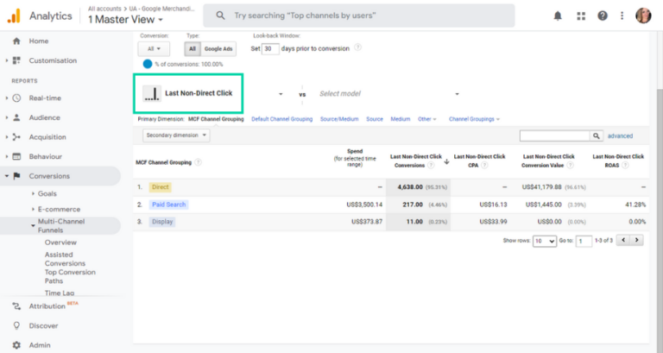Click the Home house icon
The height and width of the screenshot is (353, 663).
point(16,41)
